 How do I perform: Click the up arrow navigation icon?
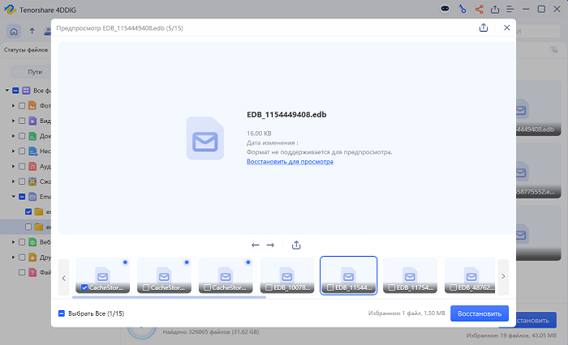pos(32,32)
